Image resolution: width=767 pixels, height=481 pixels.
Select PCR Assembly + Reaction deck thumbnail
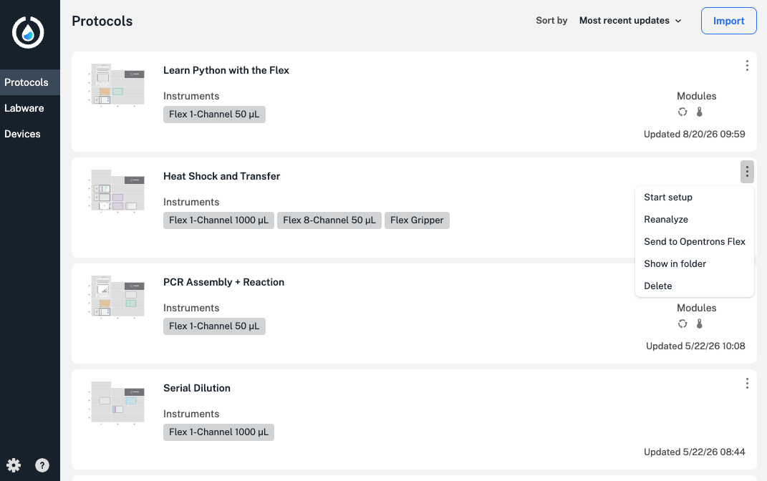pyautogui.click(x=117, y=297)
